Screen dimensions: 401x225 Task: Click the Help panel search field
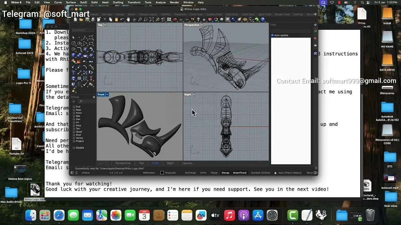[x=291, y=30]
